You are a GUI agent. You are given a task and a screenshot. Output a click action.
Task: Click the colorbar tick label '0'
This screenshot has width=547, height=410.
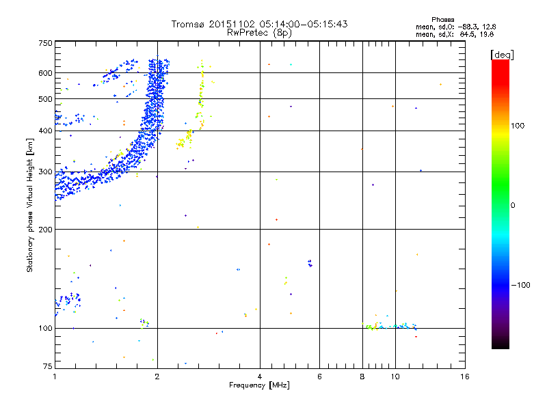[x=513, y=206]
